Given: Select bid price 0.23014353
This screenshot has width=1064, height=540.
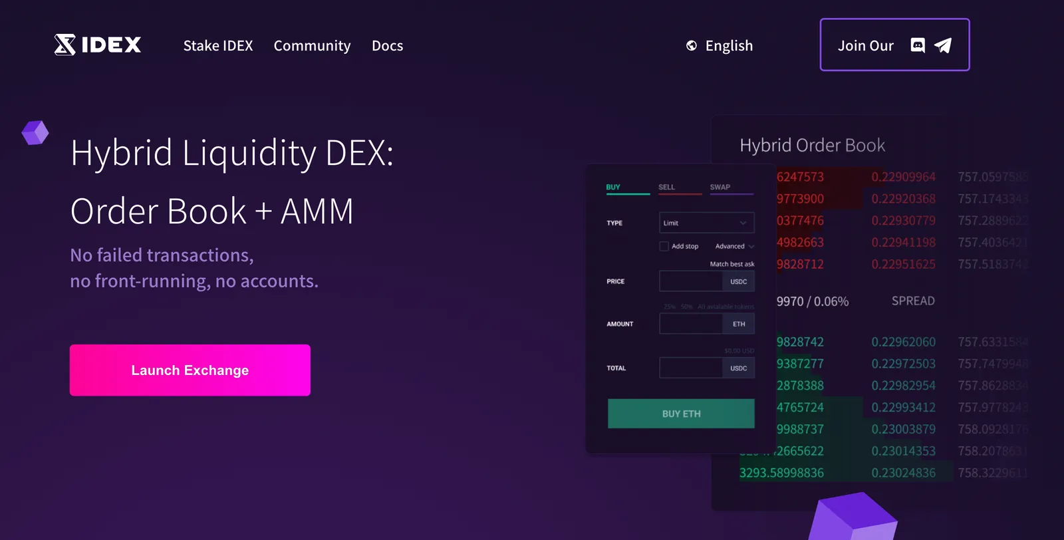Looking at the screenshot, I should (903, 451).
